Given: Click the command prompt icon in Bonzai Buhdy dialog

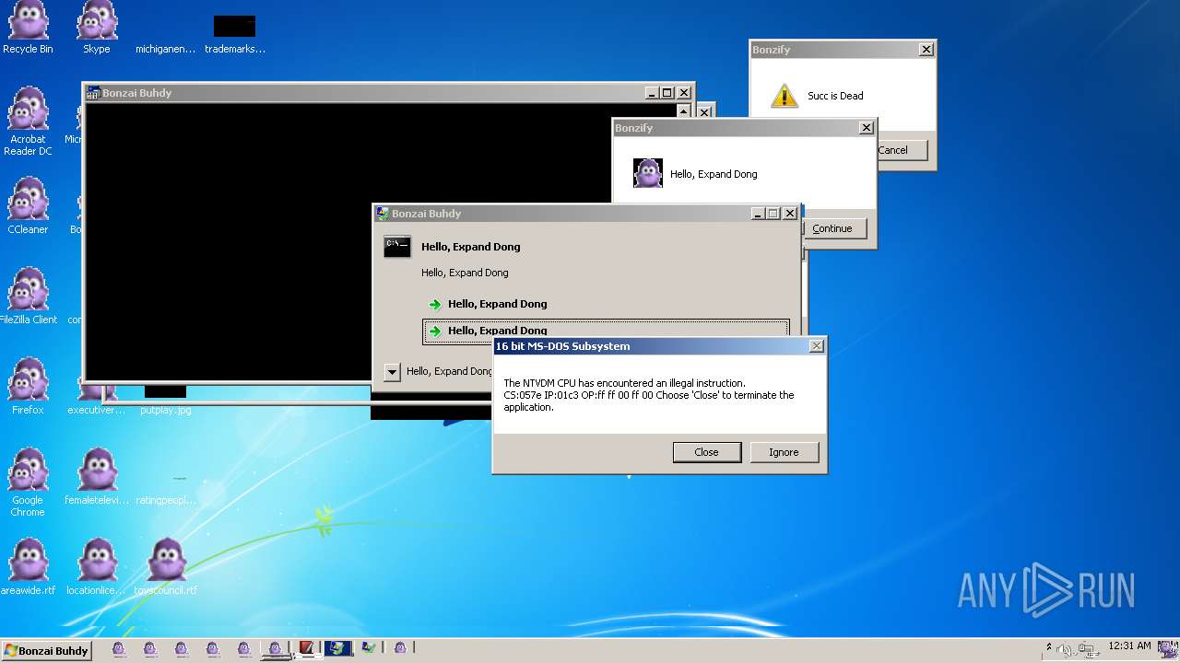Looking at the screenshot, I should click(x=397, y=246).
